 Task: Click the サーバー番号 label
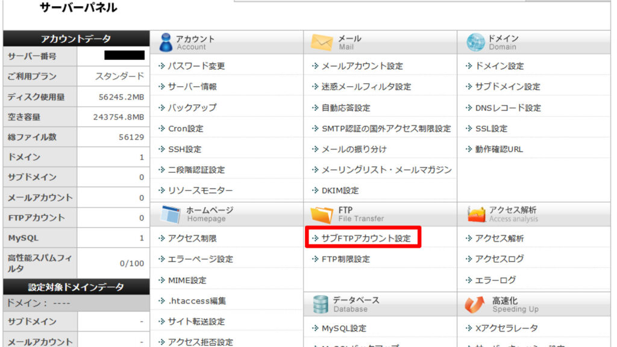[x=32, y=56]
